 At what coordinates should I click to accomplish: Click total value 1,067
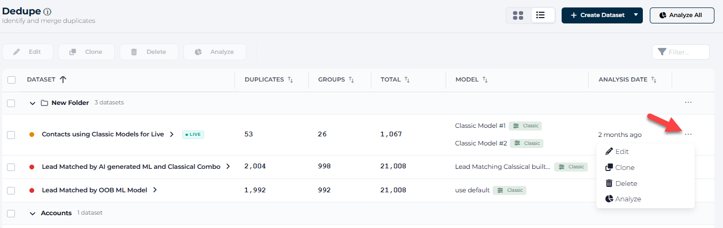pyautogui.click(x=391, y=134)
